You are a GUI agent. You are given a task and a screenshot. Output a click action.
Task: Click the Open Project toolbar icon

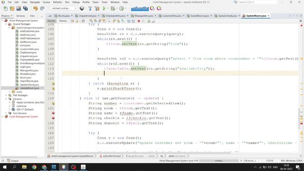coord(19,9)
